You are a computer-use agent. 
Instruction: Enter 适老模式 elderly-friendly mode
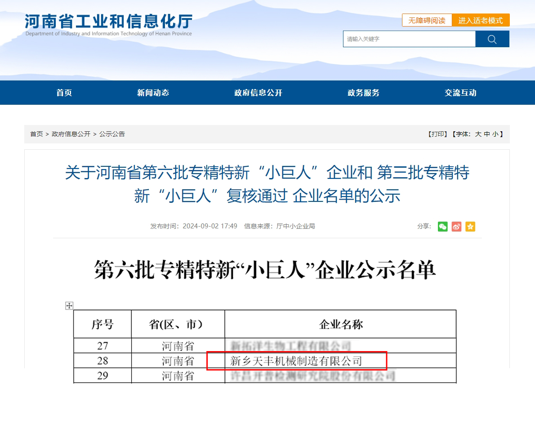(x=481, y=20)
